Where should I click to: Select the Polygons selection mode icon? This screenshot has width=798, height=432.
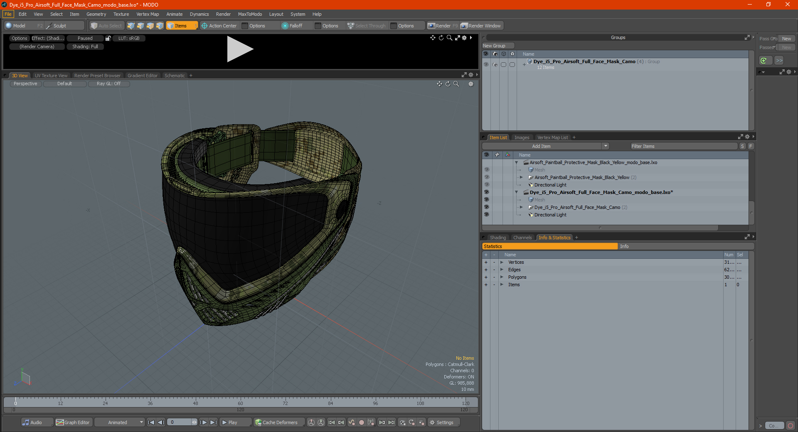coord(150,26)
